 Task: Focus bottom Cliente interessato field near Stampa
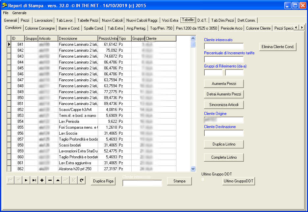142,183
